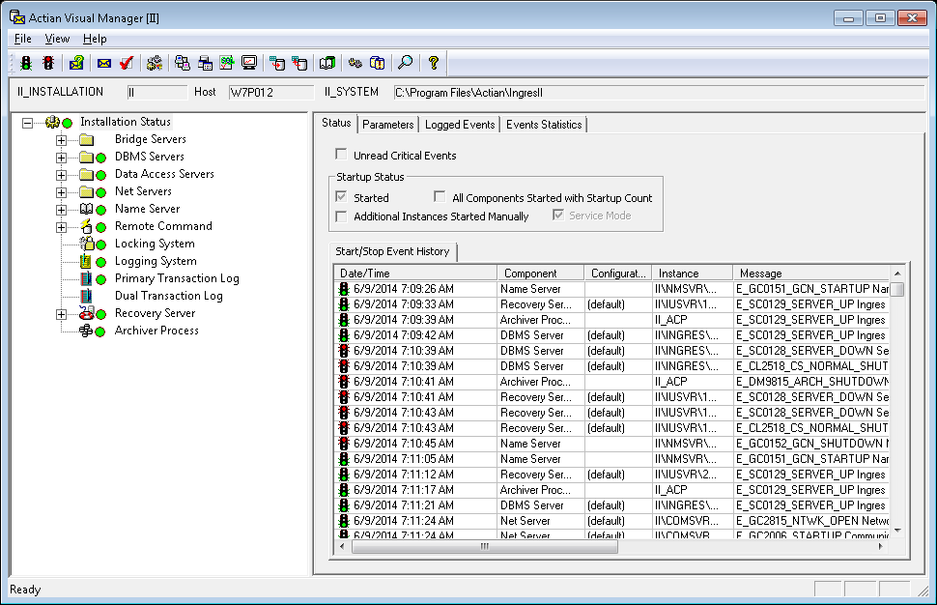Switch to the Logged Events tab
The image size is (937, 605).
(x=459, y=125)
